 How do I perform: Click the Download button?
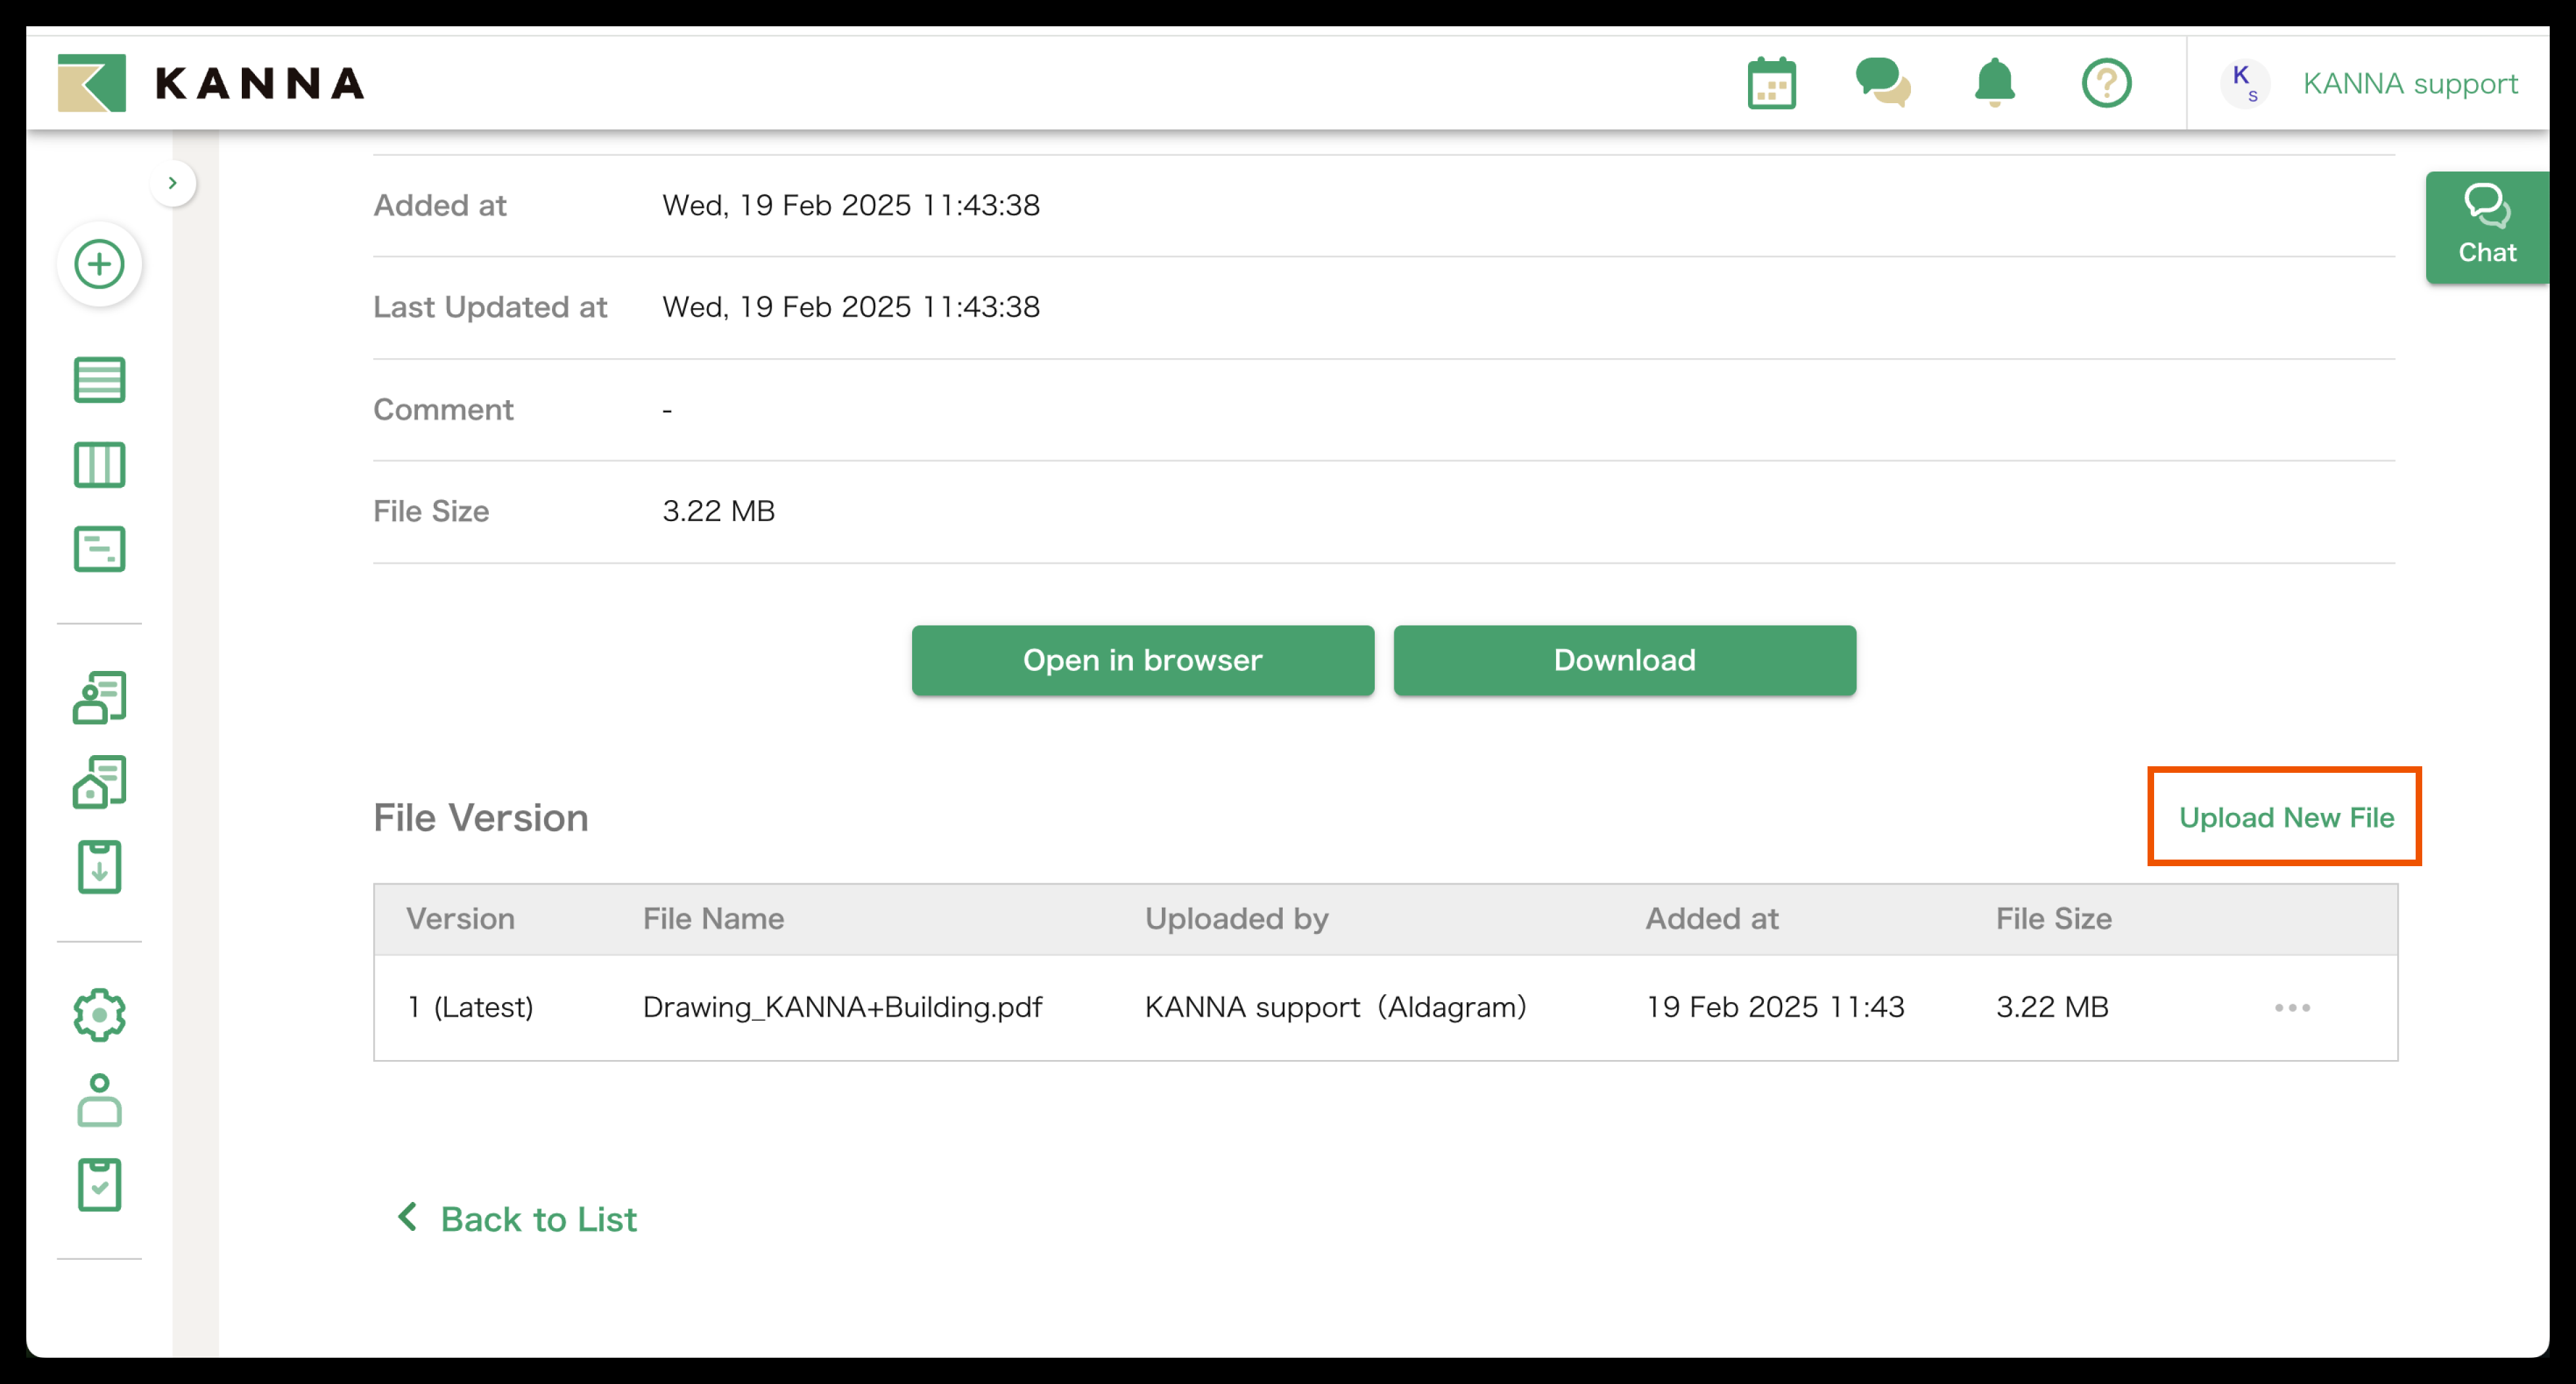click(x=1624, y=660)
